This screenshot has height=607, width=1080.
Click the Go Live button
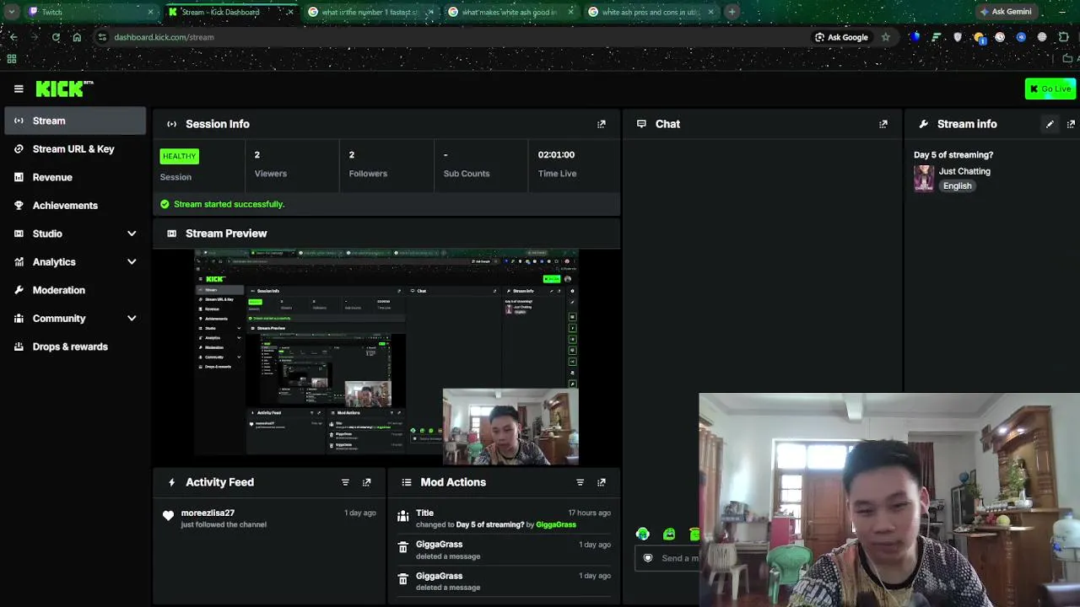[1050, 89]
